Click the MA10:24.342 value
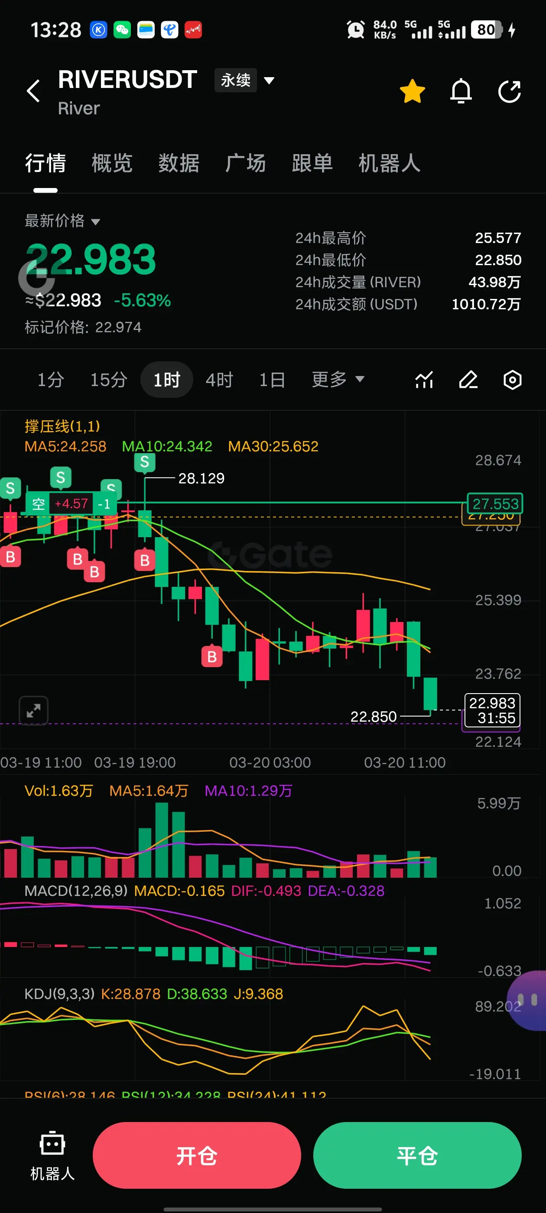546x1213 pixels. pyautogui.click(x=167, y=446)
